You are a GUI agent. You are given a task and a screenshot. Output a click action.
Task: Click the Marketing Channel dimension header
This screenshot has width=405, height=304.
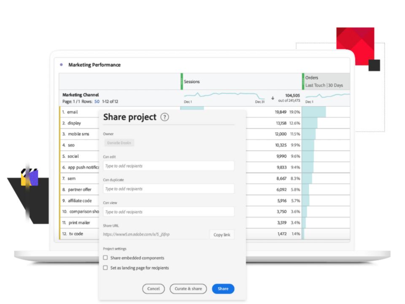81,95
